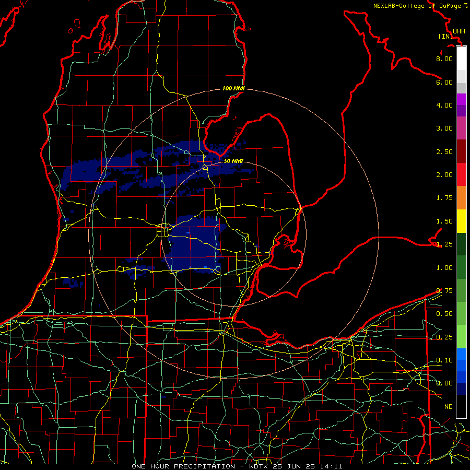This screenshot has width=470, height=470.
Task: Click the ONE HOUR PRECIPITATION caption text
Action: pos(183,466)
